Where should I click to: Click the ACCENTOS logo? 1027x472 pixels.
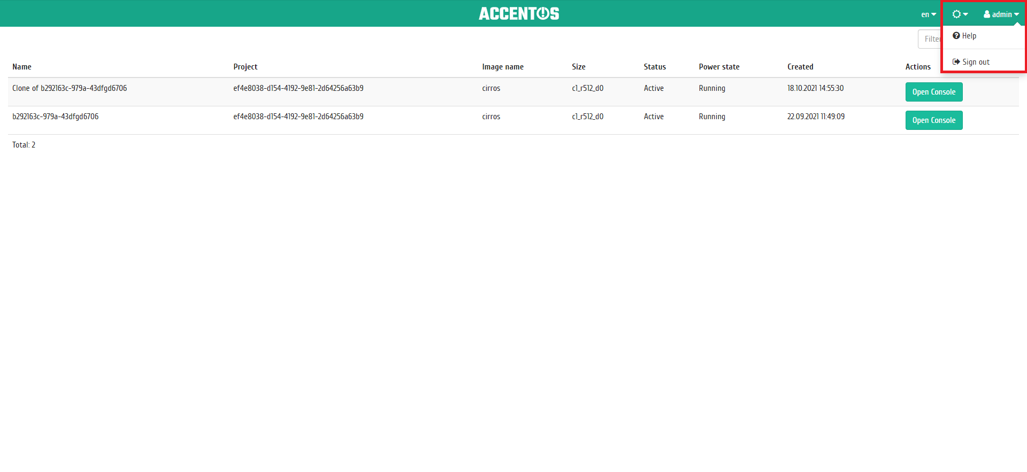[x=519, y=13]
